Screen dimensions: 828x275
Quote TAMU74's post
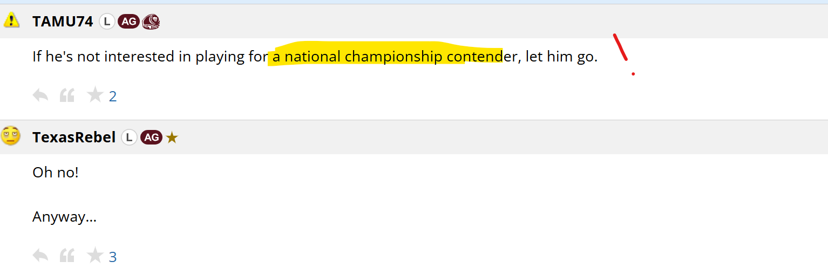[67, 96]
